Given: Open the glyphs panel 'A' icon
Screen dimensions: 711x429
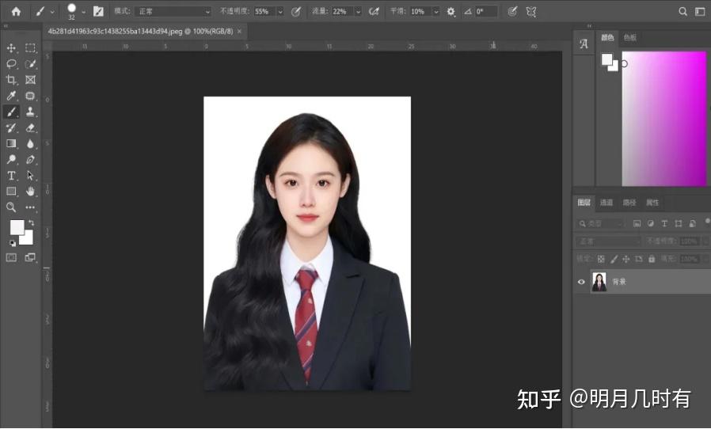Looking at the screenshot, I should (x=584, y=44).
